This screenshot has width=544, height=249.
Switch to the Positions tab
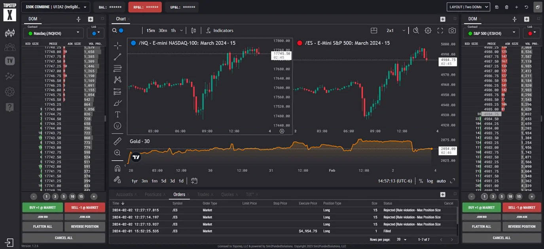coord(153,194)
